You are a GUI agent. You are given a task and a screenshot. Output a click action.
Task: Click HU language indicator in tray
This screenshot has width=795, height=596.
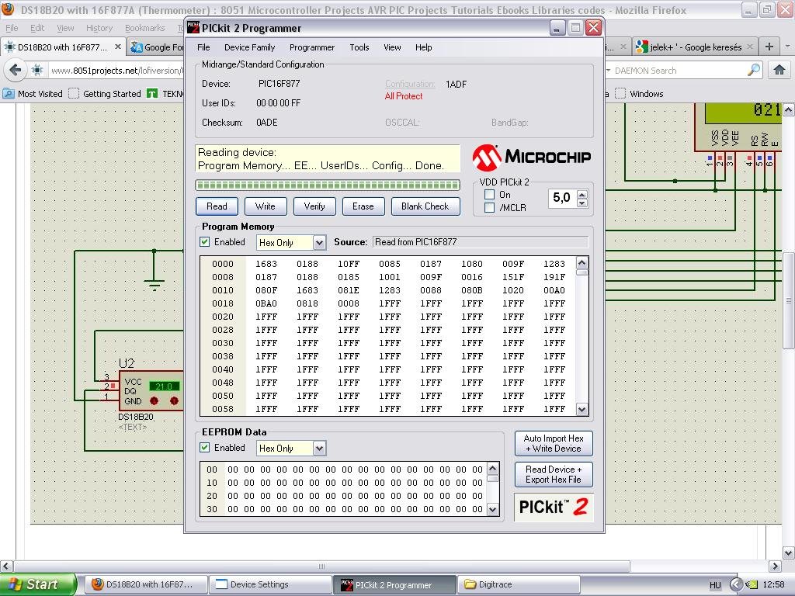(x=715, y=585)
